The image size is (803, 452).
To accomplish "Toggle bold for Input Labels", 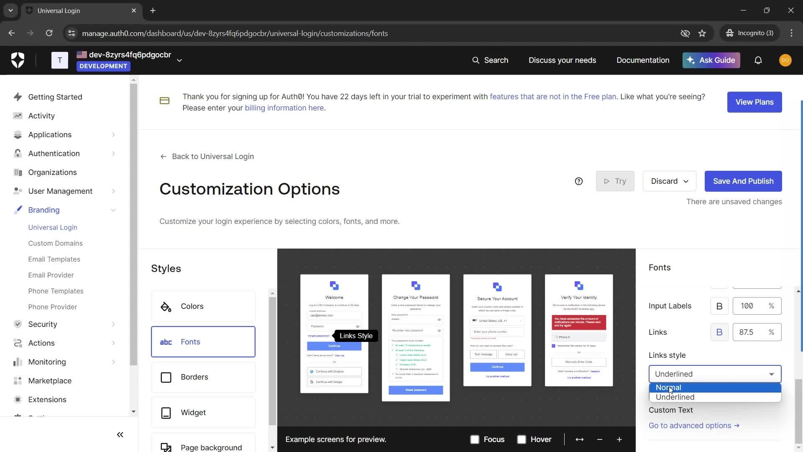I will tap(719, 306).
